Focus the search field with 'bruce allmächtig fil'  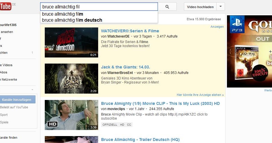point(99,7)
